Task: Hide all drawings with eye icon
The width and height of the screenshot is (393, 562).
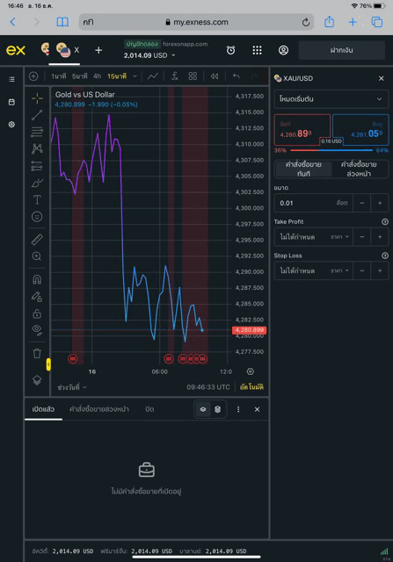Action: 37,330
